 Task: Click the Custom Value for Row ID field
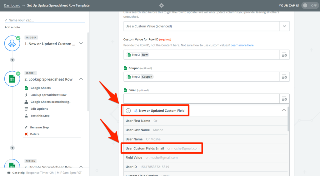[x=202, y=55]
